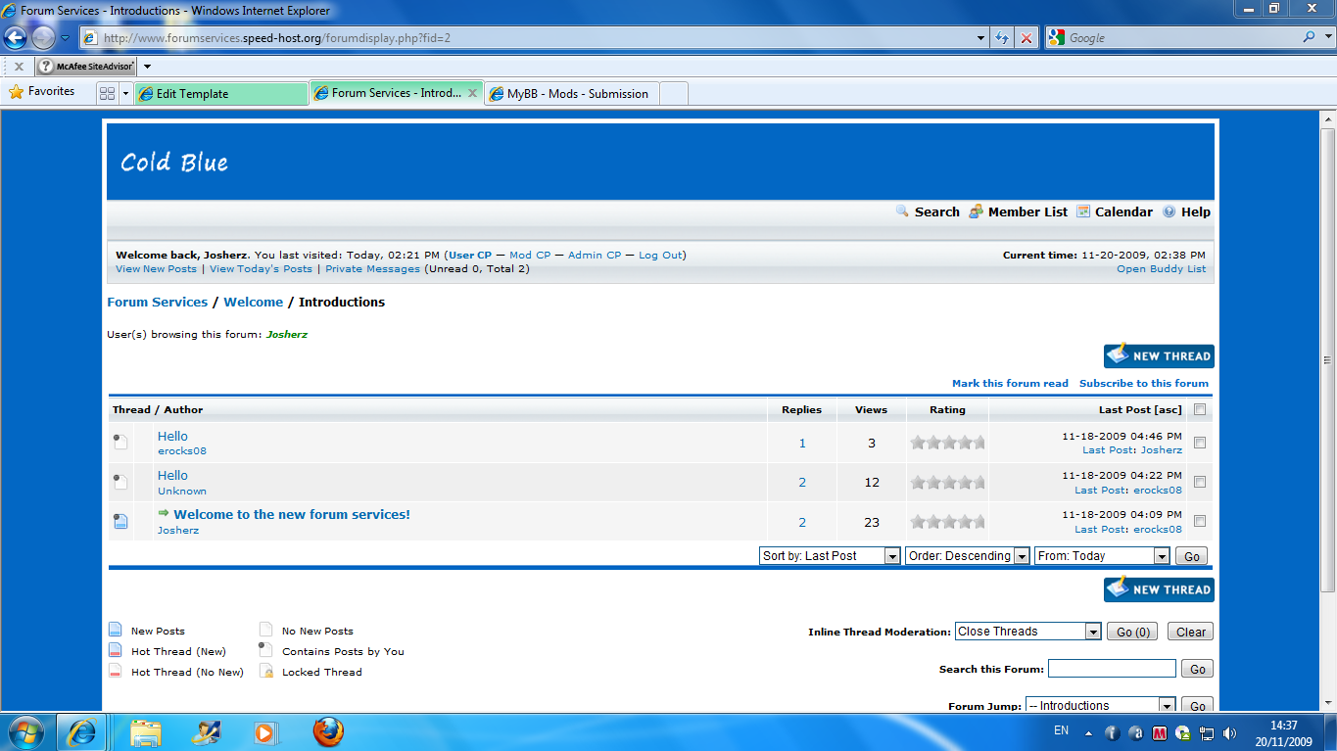Viewport: 1337px width, 751px height.
Task: Click the browser Stop red X icon
Action: pyautogui.click(x=1026, y=38)
